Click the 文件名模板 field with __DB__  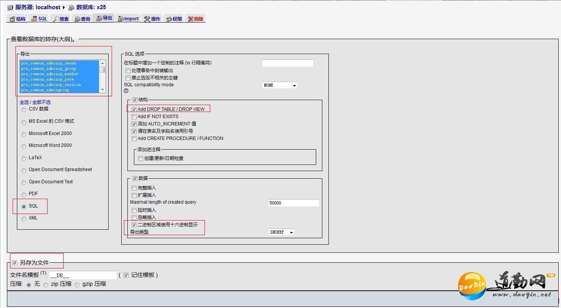tap(83, 275)
